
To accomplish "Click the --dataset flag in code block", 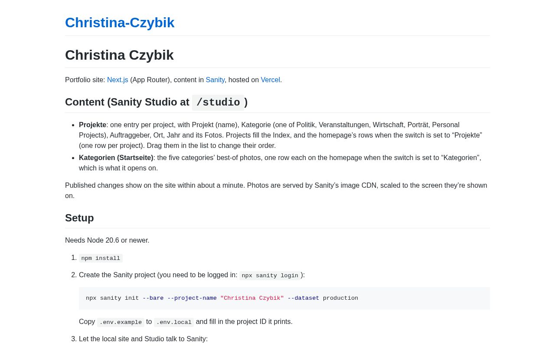I will click(303, 298).
